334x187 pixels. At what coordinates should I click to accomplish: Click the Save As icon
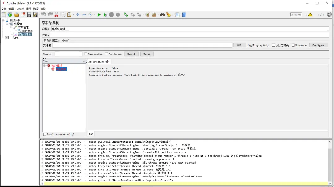[35, 15]
